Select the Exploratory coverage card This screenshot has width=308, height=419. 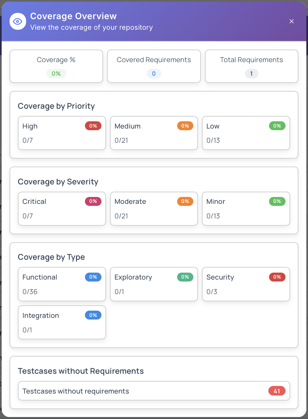(154, 284)
